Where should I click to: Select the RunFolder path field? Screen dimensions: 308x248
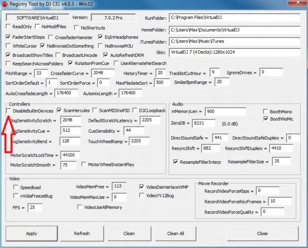235,18
